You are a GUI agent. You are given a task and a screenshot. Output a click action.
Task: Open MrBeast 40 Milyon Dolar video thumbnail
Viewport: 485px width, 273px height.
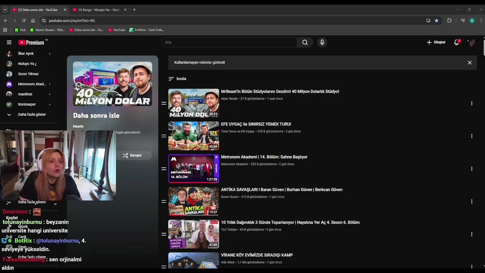(194, 103)
